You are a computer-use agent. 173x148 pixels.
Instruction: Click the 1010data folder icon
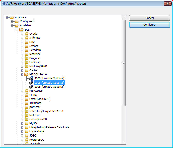coord(26,103)
